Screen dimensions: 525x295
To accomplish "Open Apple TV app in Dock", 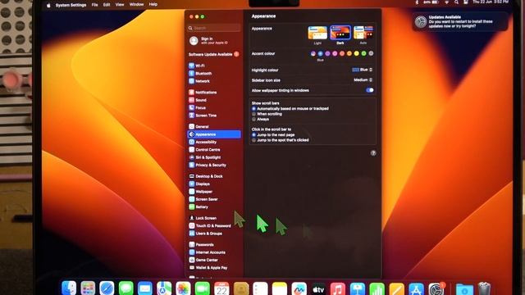I will click(x=318, y=289).
